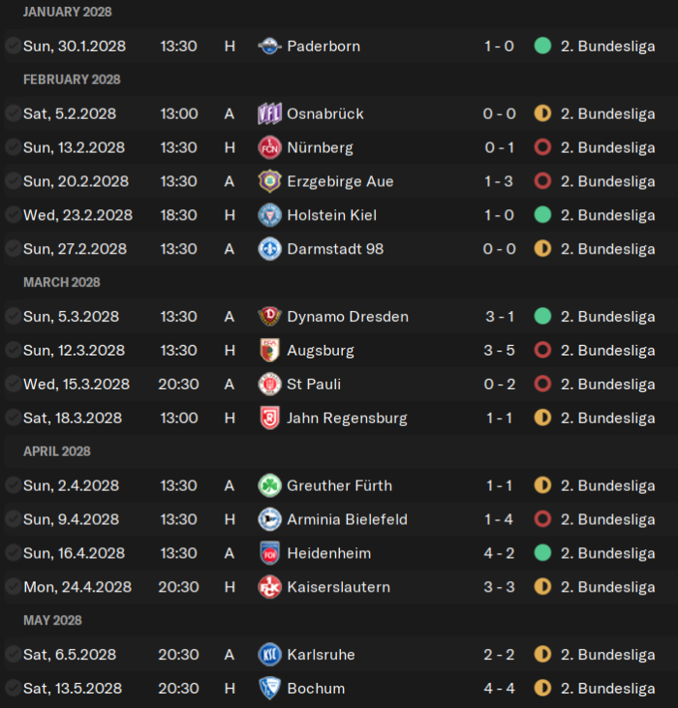Collapse the MARCH 2028 section header
Screen dimensions: 678x708
point(62,283)
